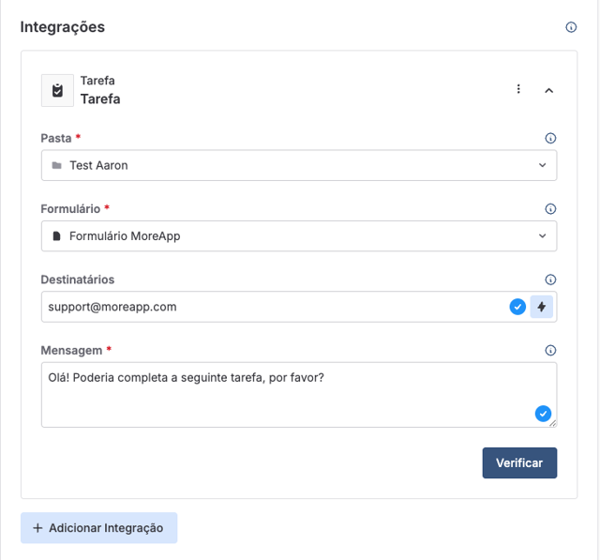Viewport: 600px width, 560px height.
Task: Show info for the Formulário field
Action: click(x=550, y=209)
